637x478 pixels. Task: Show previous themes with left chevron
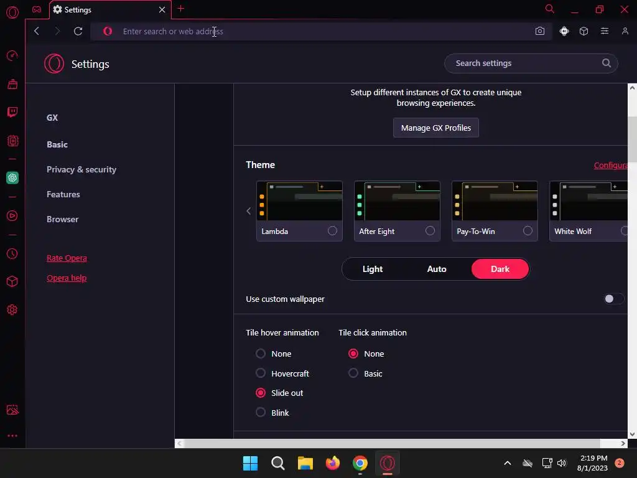pos(249,211)
